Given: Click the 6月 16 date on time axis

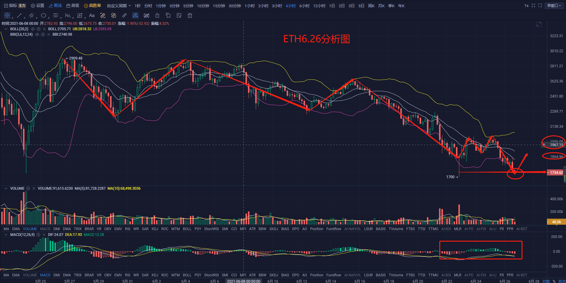Looking at the screenshot, I should [x=360, y=281].
